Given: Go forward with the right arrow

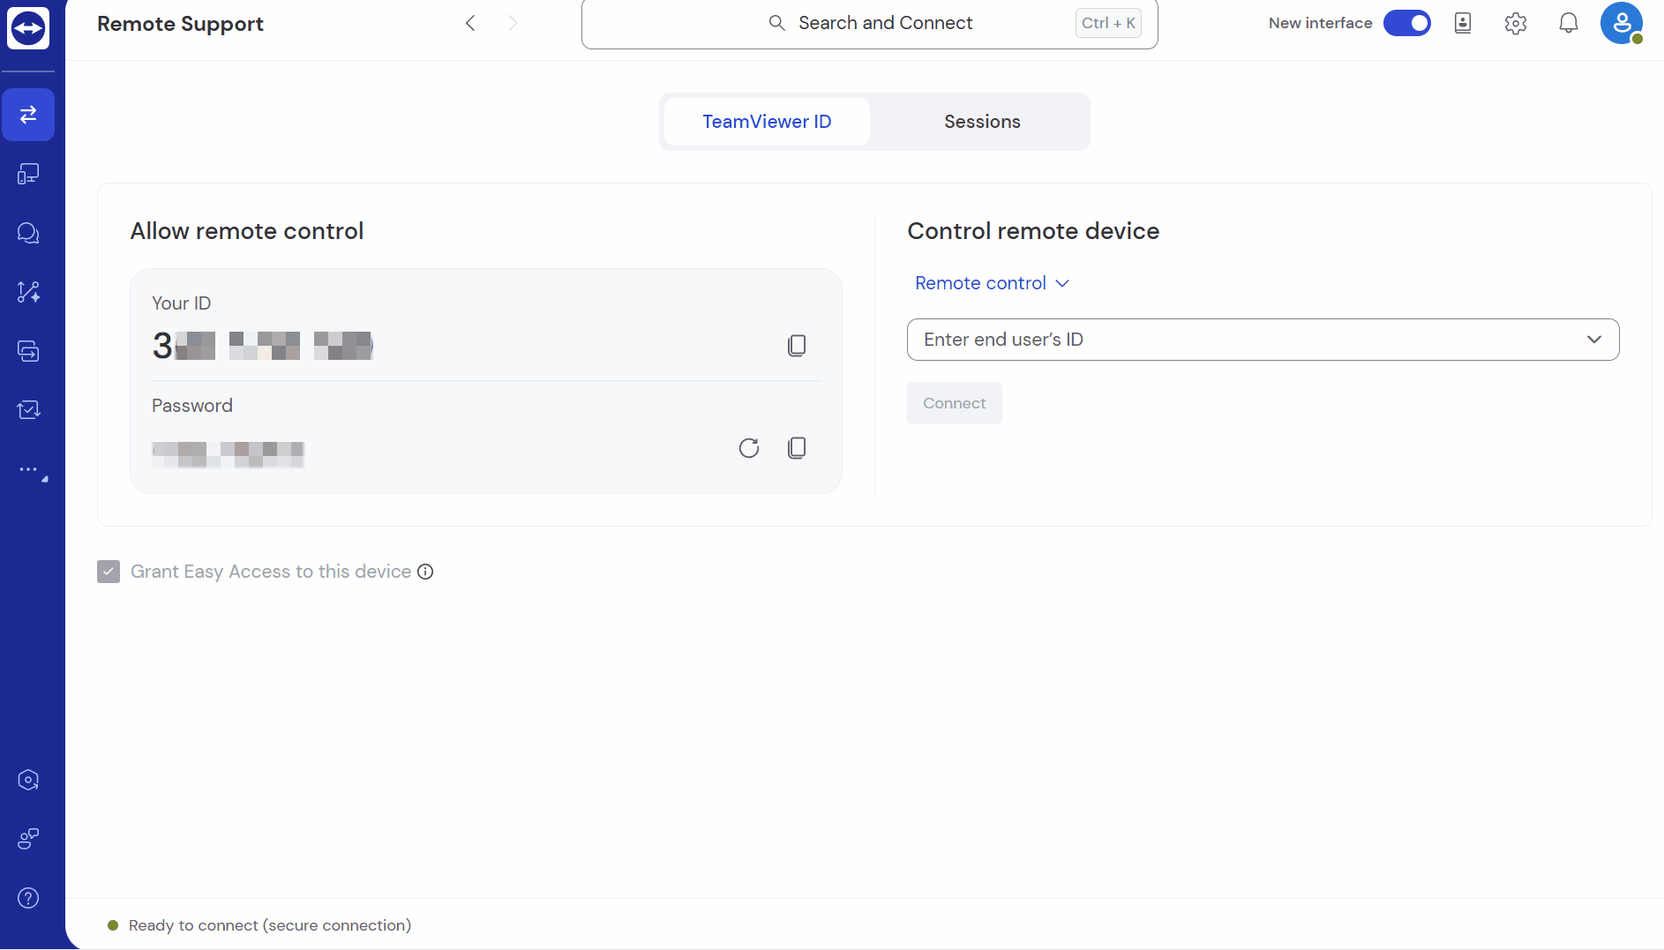Looking at the screenshot, I should [x=513, y=23].
